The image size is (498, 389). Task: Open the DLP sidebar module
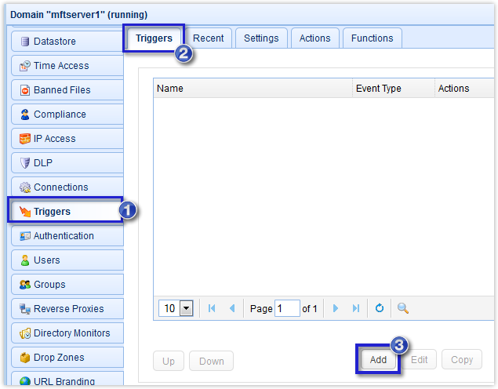pos(67,163)
